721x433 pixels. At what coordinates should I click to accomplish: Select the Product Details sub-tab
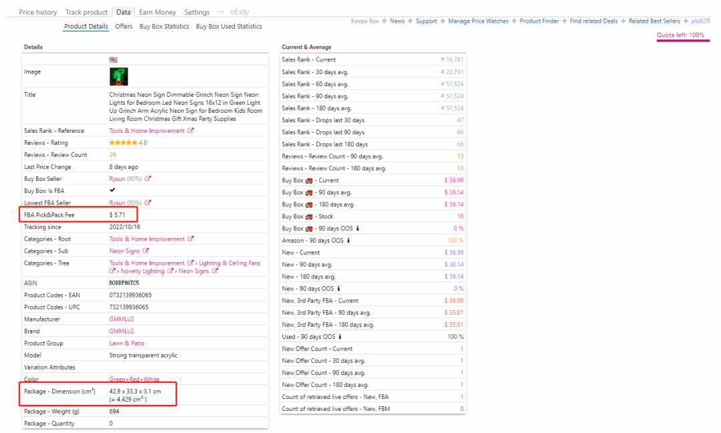[86, 26]
